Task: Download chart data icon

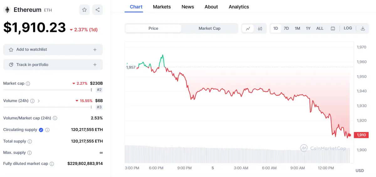Action: (x=363, y=29)
